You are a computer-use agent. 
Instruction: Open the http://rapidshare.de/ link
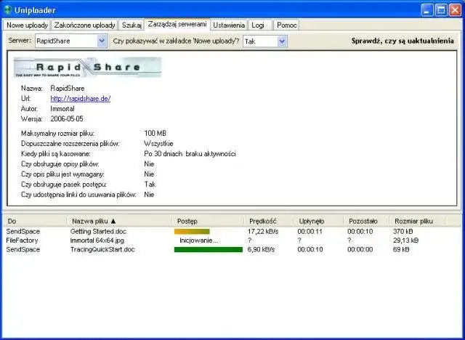pyautogui.click(x=81, y=99)
